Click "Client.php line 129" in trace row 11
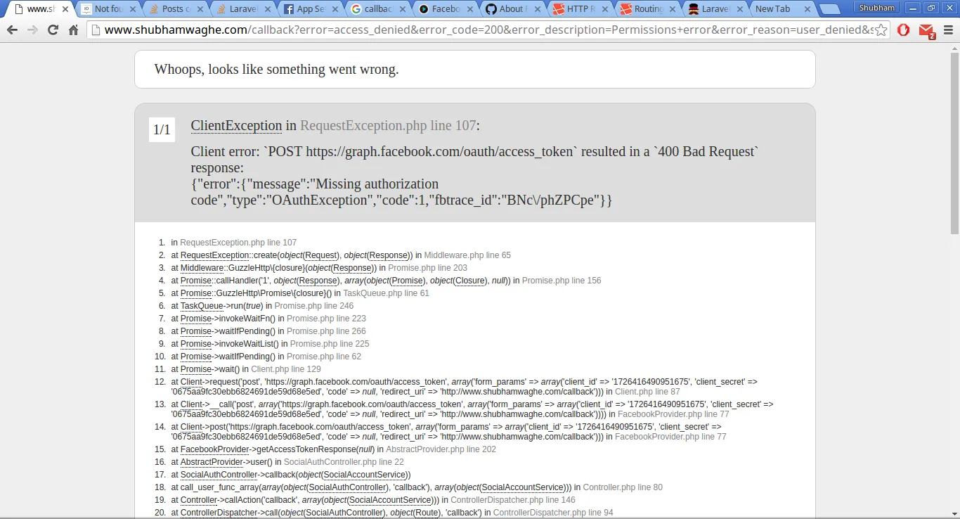The image size is (960, 519). click(286, 369)
